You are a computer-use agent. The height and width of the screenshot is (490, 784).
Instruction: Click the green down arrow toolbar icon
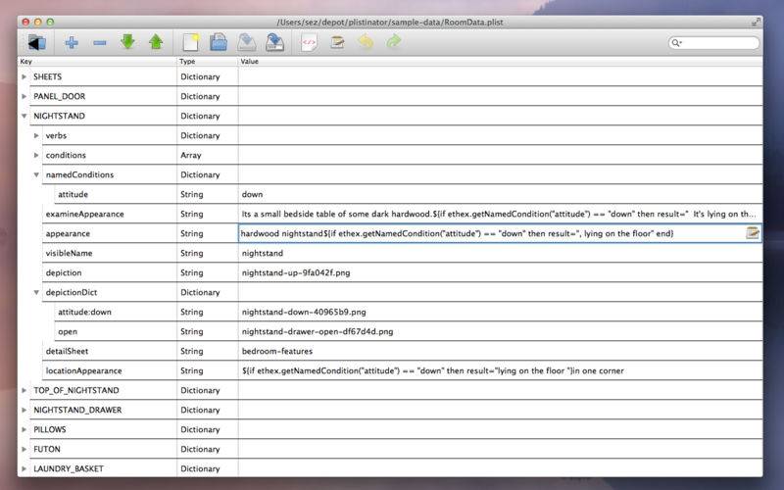coord(127,42)
